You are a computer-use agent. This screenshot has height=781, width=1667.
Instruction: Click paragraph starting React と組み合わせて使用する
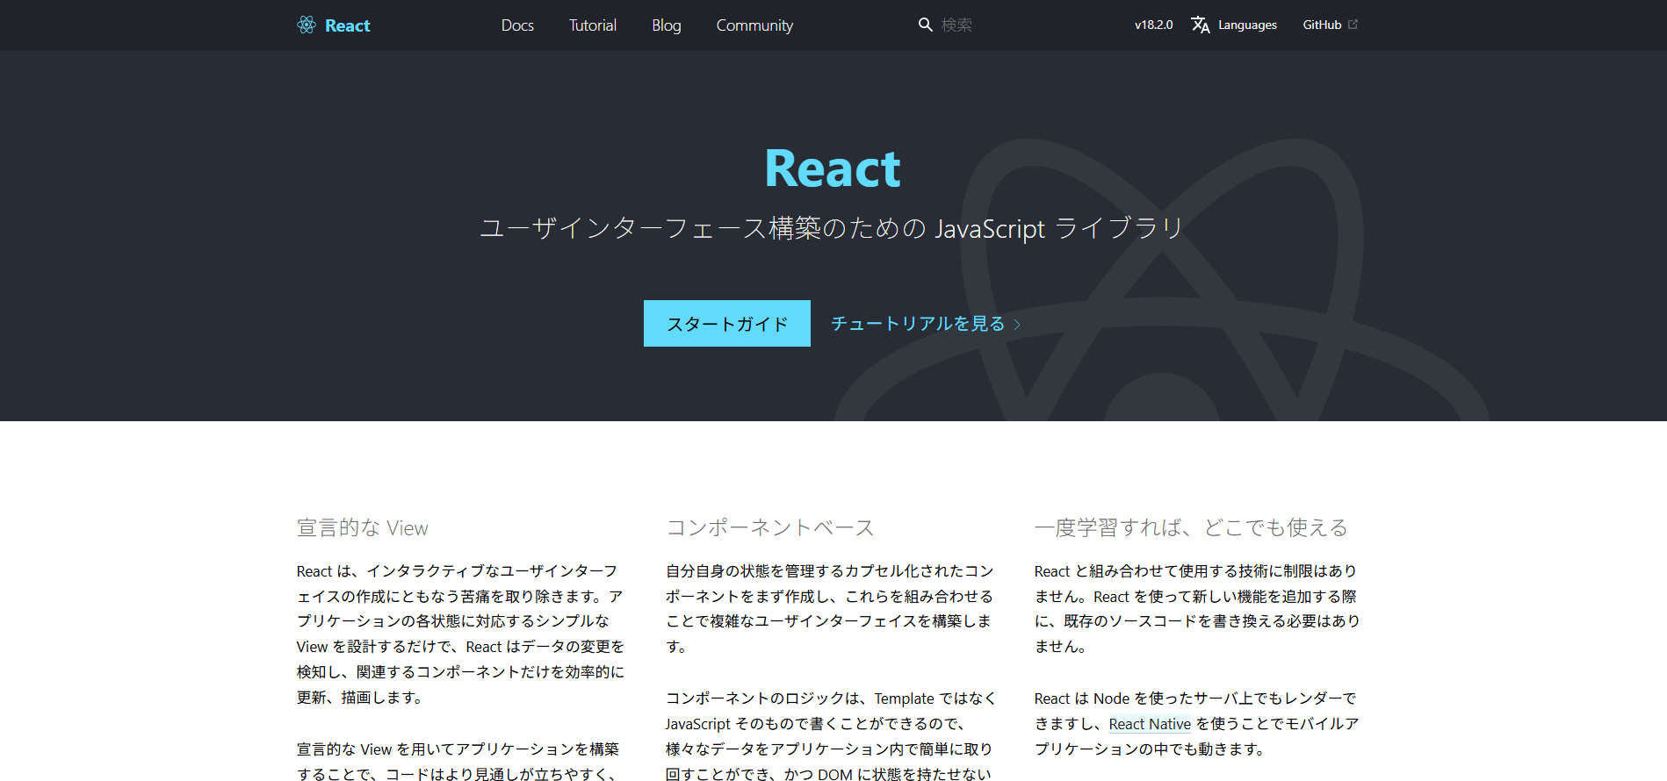pyautogui.click(x=1197, y=608)
